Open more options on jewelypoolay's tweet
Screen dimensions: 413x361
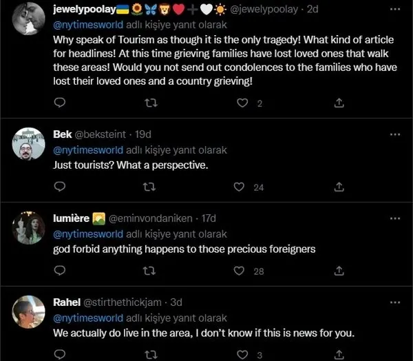[394, 9]
